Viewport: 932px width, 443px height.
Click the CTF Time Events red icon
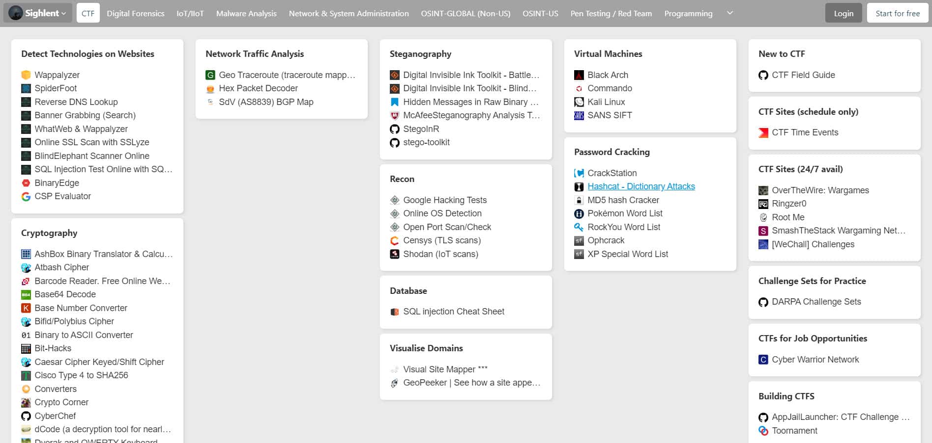(x=763, y=132)
